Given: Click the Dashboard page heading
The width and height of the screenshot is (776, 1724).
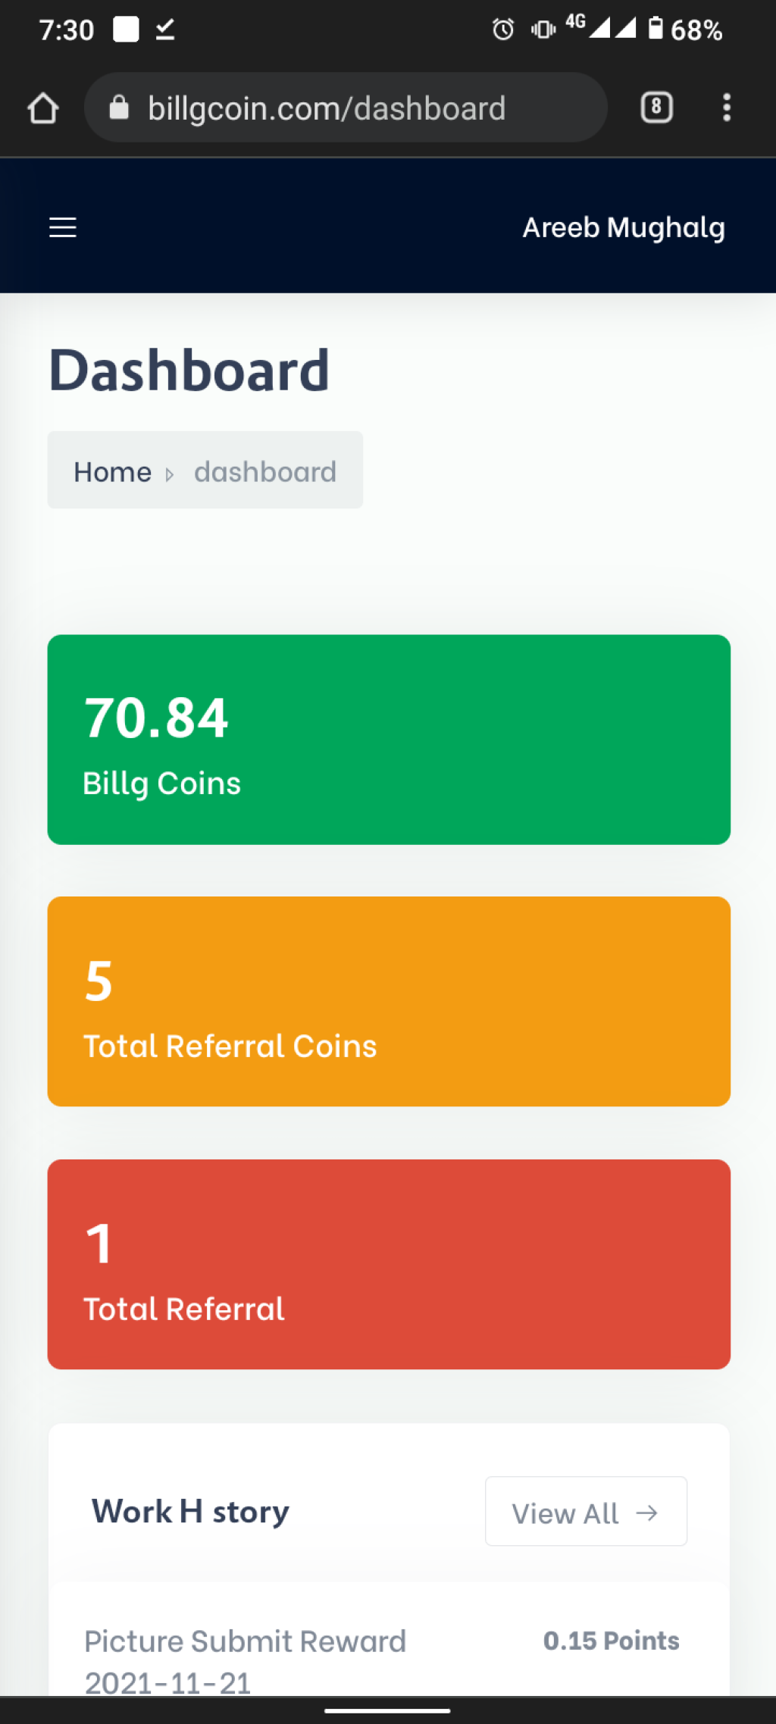Looking at the screenshot, I should (x=189, y=371).
